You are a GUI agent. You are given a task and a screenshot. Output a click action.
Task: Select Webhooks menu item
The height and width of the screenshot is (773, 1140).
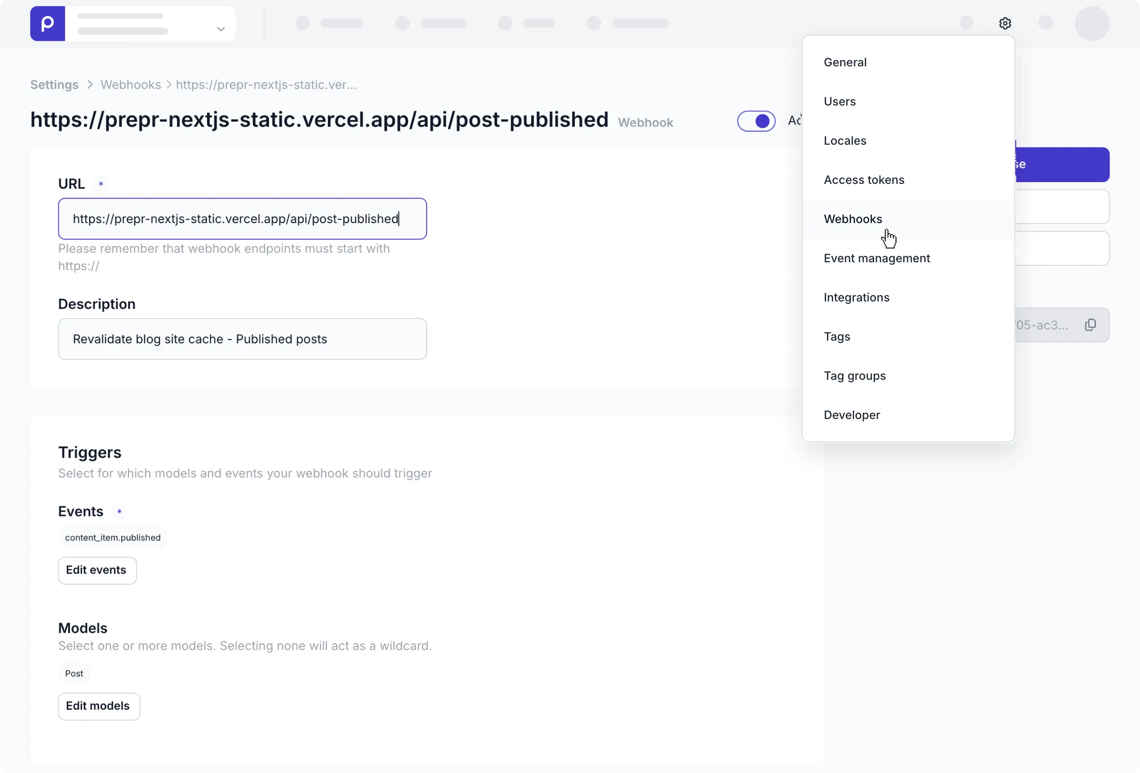click(908, 219)
